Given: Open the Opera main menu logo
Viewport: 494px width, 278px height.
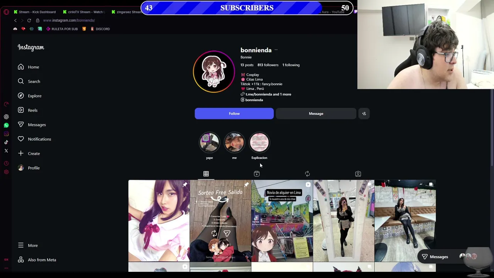Looking at the screenshot, I should pos(6,12).
